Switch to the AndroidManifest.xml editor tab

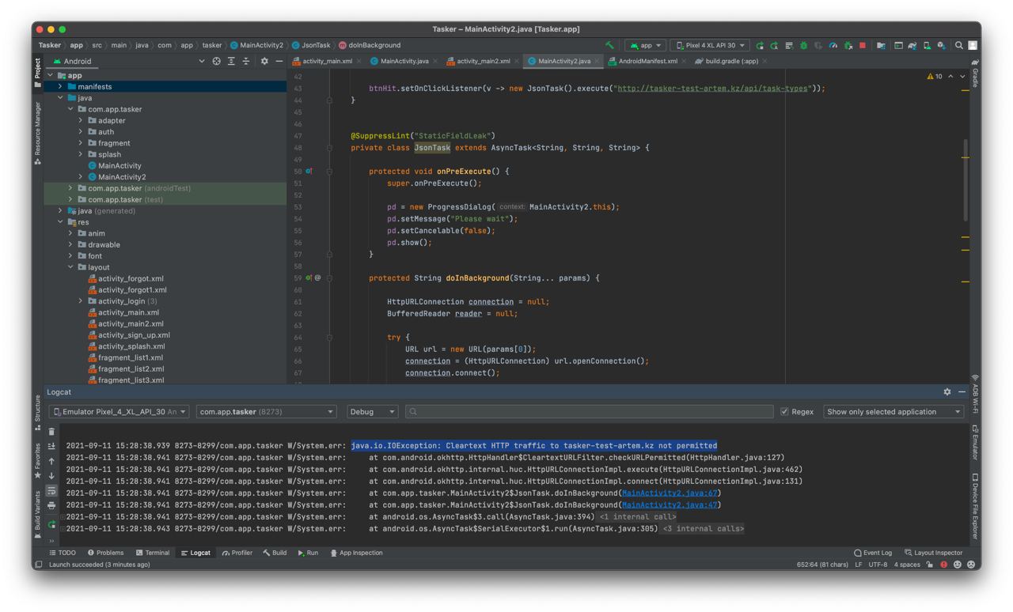pyautogui.click(x=647, y=61)
